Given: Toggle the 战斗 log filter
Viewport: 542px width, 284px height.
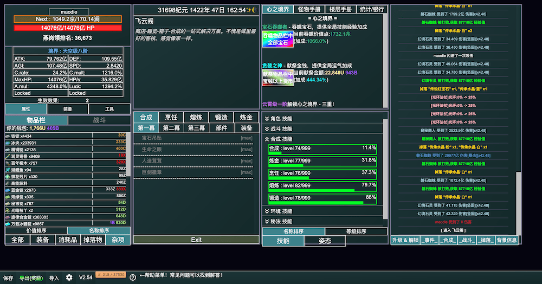Looking at the screenshot, I should pos(468,240).
